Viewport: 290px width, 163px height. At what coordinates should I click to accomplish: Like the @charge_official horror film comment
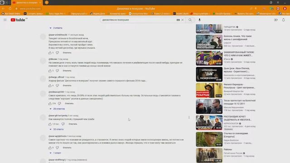pos(50,86)
